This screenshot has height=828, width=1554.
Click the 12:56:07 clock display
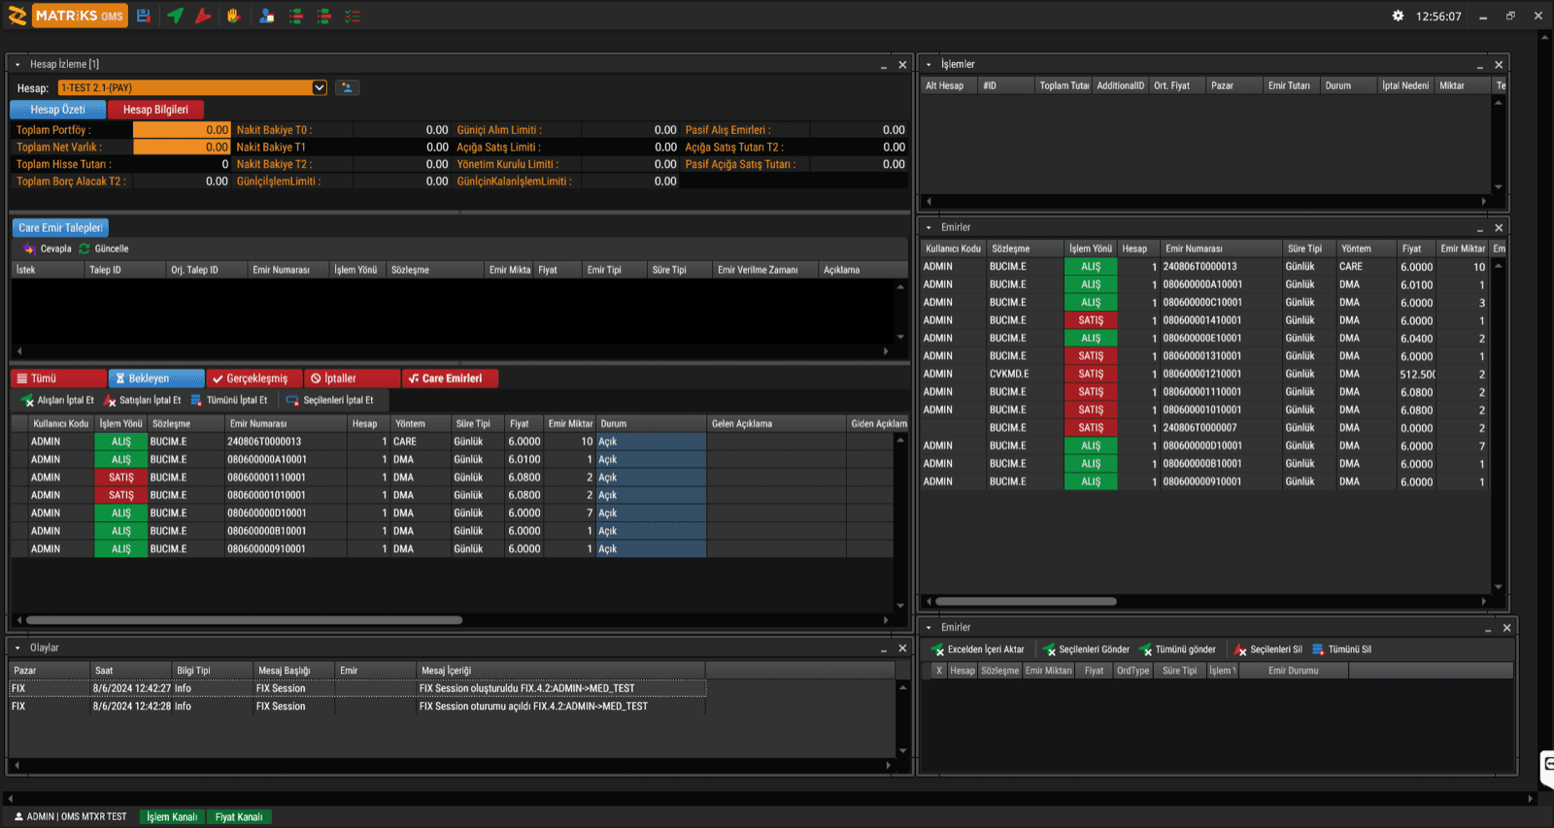tap(1438, 17)
